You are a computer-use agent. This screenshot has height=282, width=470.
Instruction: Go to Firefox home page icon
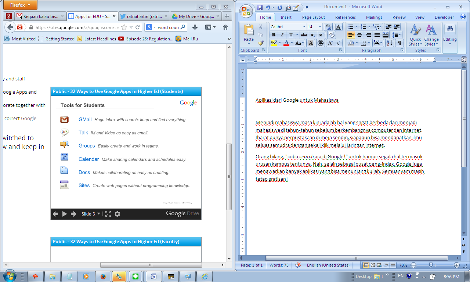(x=225, y=27)
